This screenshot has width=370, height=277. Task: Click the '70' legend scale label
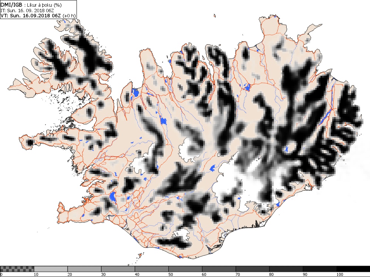[x=238, y=274]
